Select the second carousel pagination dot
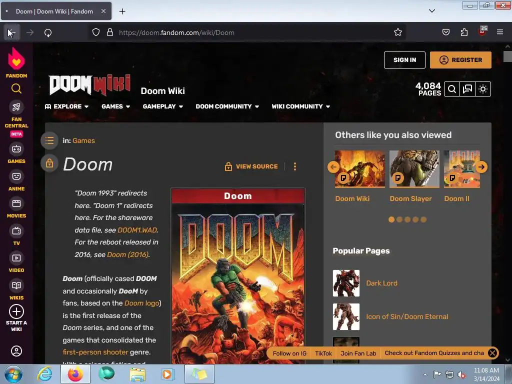 coord(399,220)
